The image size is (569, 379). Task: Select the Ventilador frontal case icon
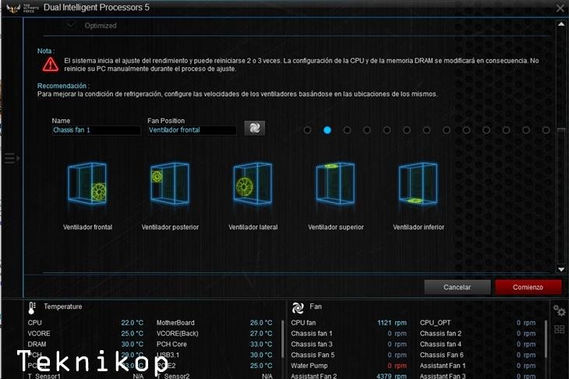click(x=87, y=184)
